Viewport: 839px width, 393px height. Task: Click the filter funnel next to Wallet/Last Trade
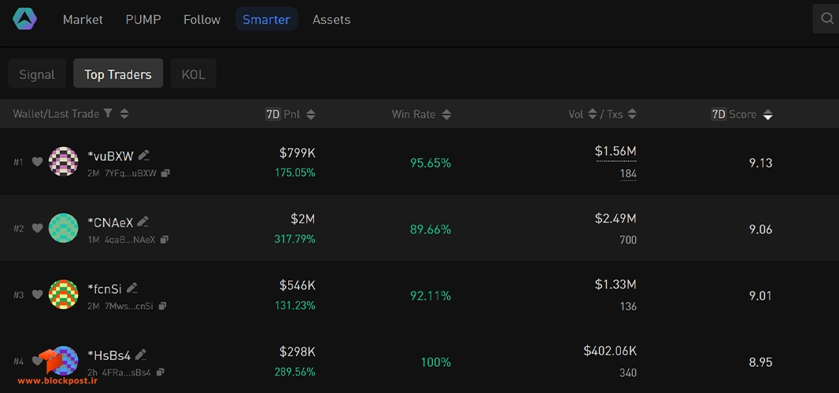108,113
